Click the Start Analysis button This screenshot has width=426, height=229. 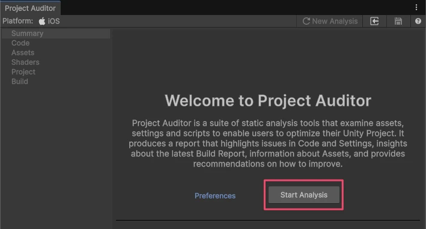click(x=304, y=195)
